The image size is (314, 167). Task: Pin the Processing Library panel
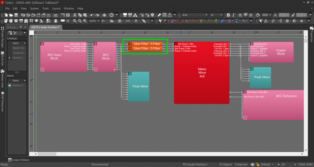click(21, 27)
